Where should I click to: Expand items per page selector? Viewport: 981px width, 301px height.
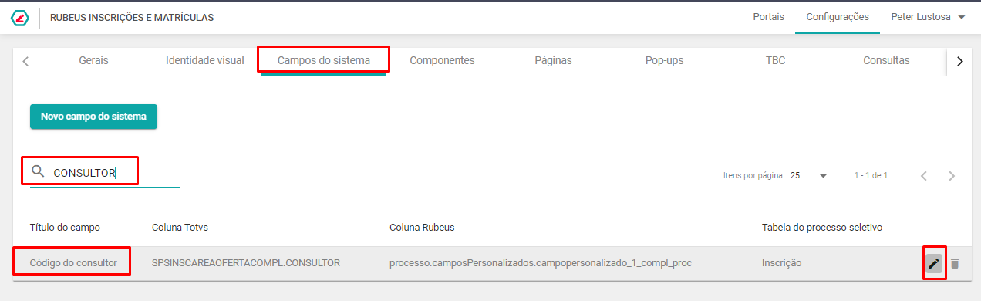[810, 176]
